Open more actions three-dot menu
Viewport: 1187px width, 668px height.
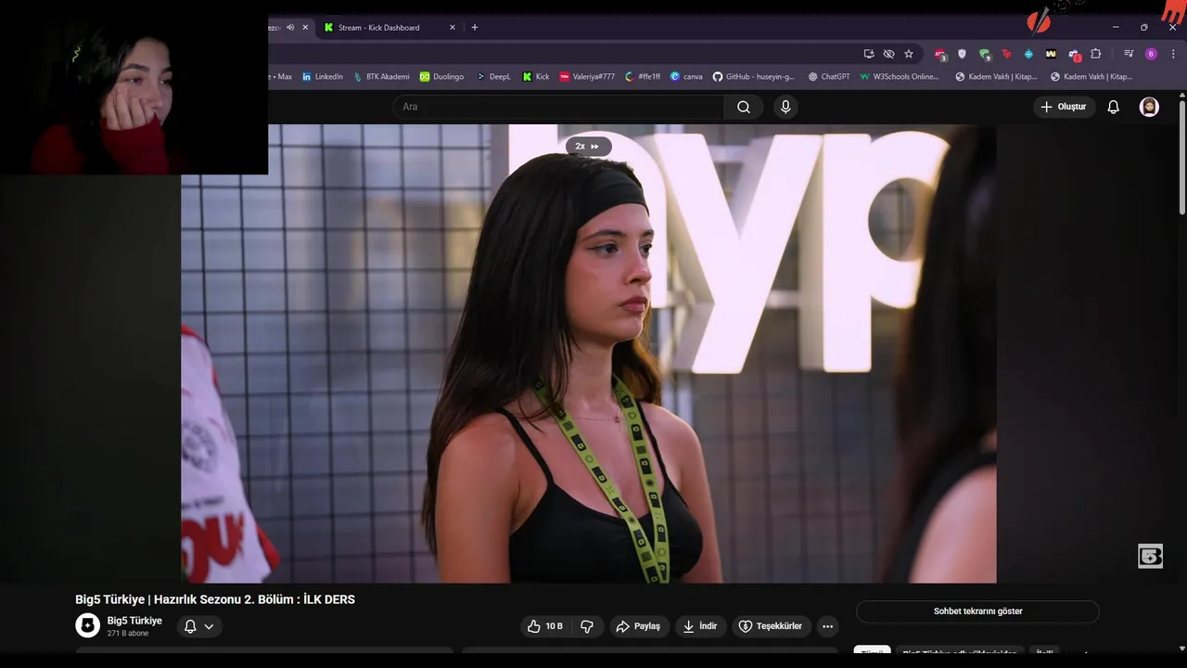(827, 626)
